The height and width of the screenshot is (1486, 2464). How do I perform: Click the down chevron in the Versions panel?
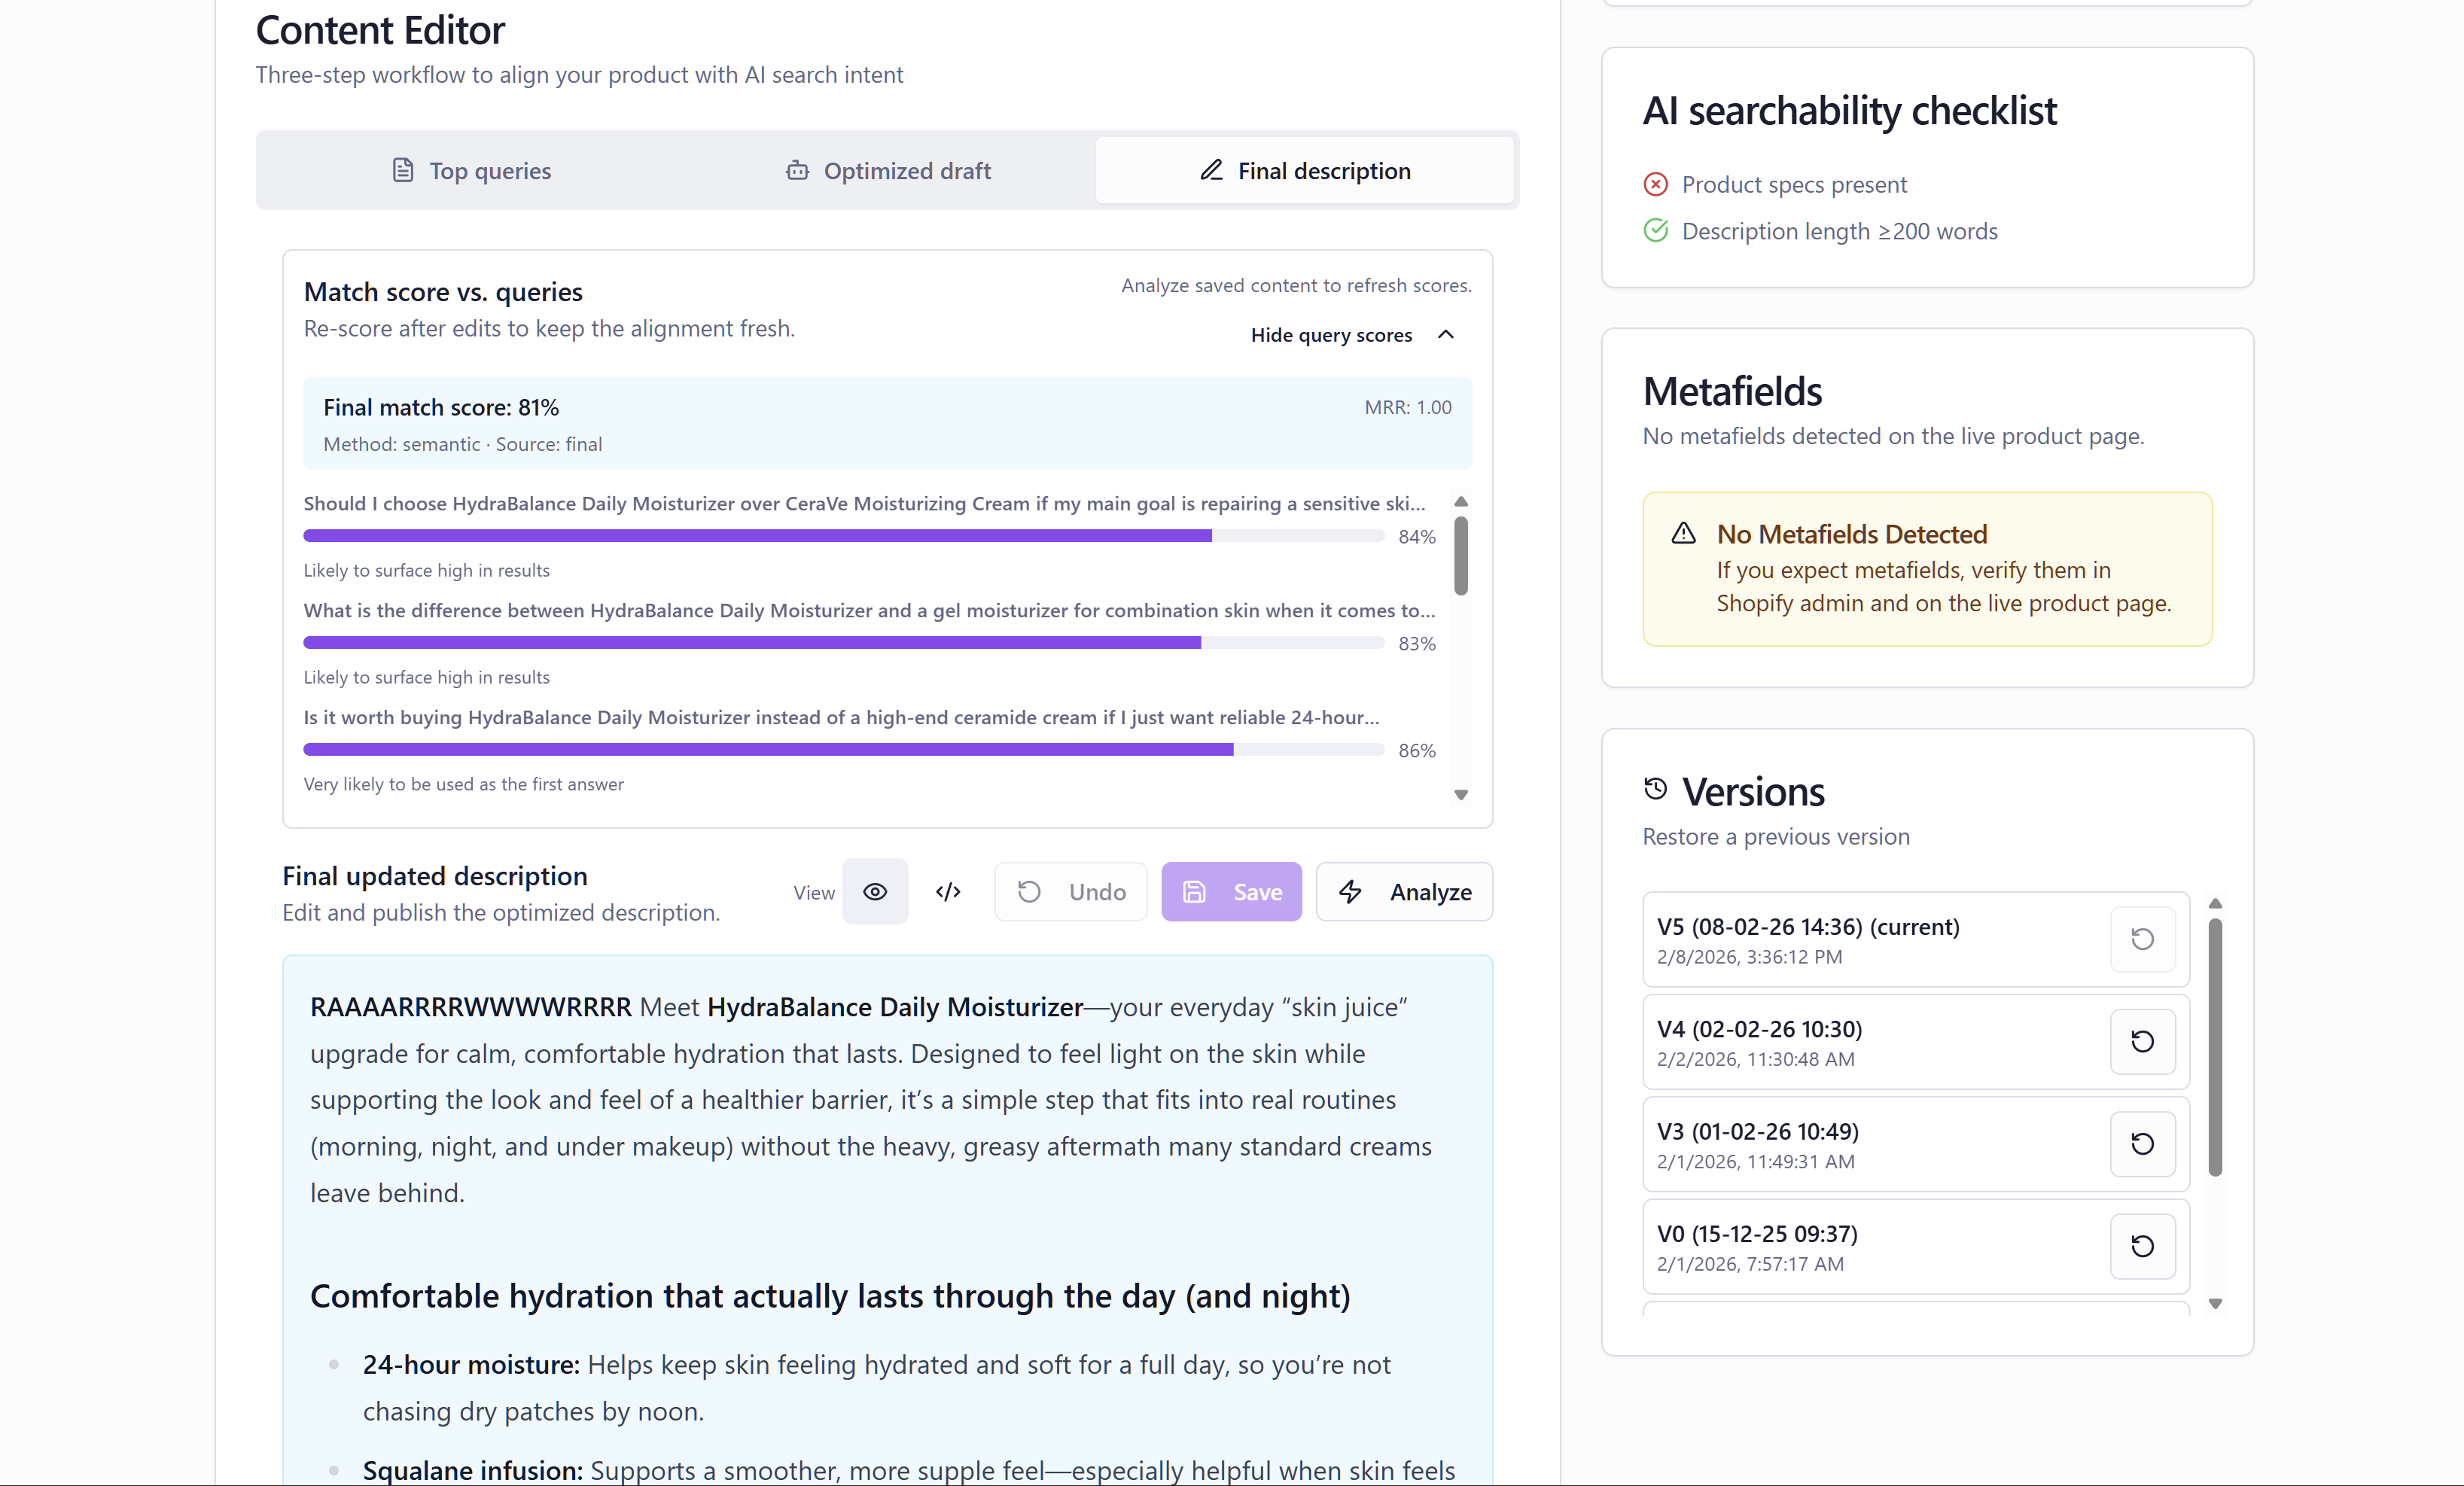click(2215, 1303)
